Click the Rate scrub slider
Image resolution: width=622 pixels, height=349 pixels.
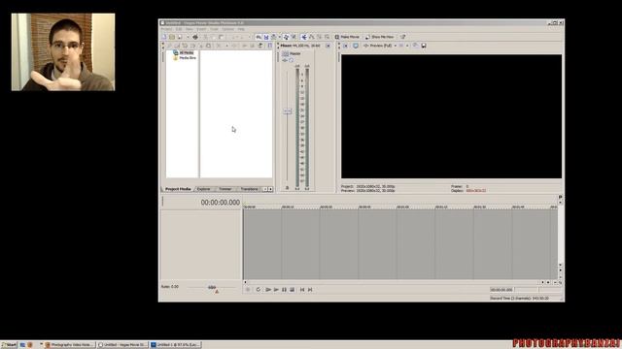click(x=212, y=288)
